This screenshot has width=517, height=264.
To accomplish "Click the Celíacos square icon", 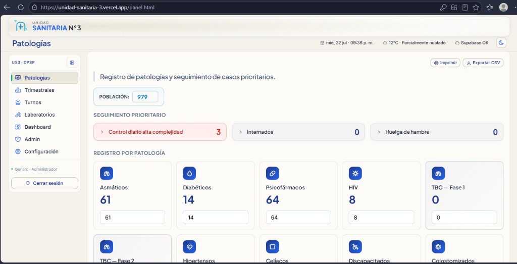I will coord(273,246).
